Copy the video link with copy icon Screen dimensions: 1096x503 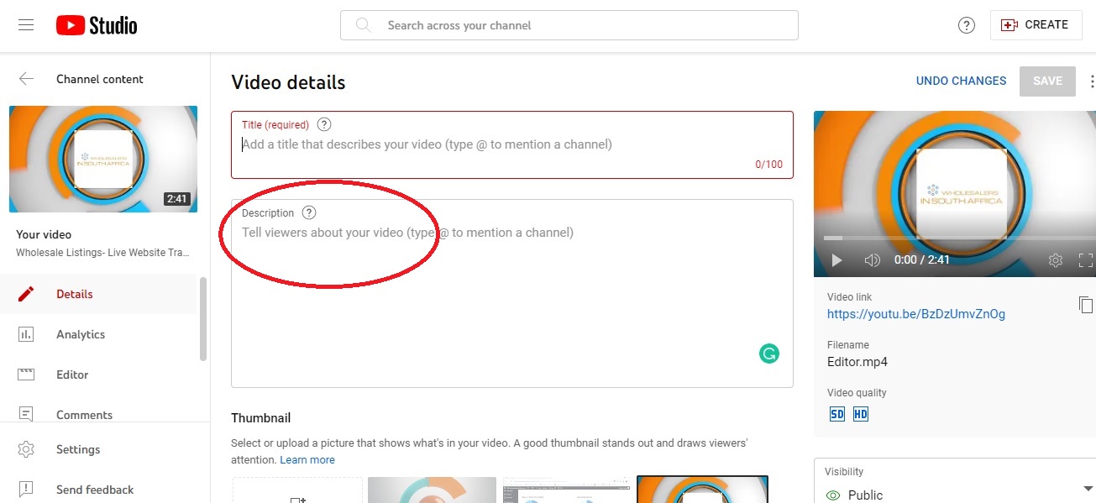(1086, 305)
